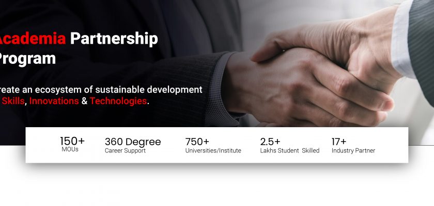Click the white Partnership heading word
This screenshot has width=434, height=206.
(114, 40)
